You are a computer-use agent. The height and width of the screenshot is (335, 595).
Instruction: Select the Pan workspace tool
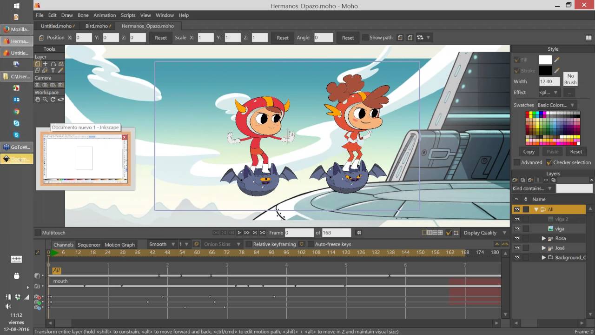pos(38,99)
